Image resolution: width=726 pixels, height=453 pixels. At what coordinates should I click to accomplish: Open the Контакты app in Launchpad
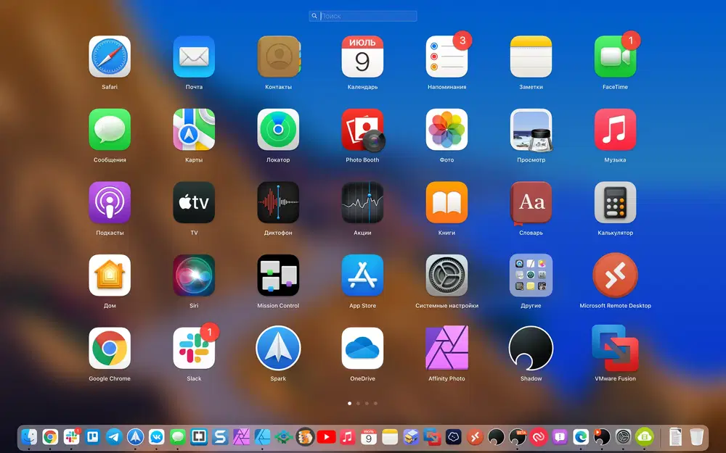click(278, 57)
